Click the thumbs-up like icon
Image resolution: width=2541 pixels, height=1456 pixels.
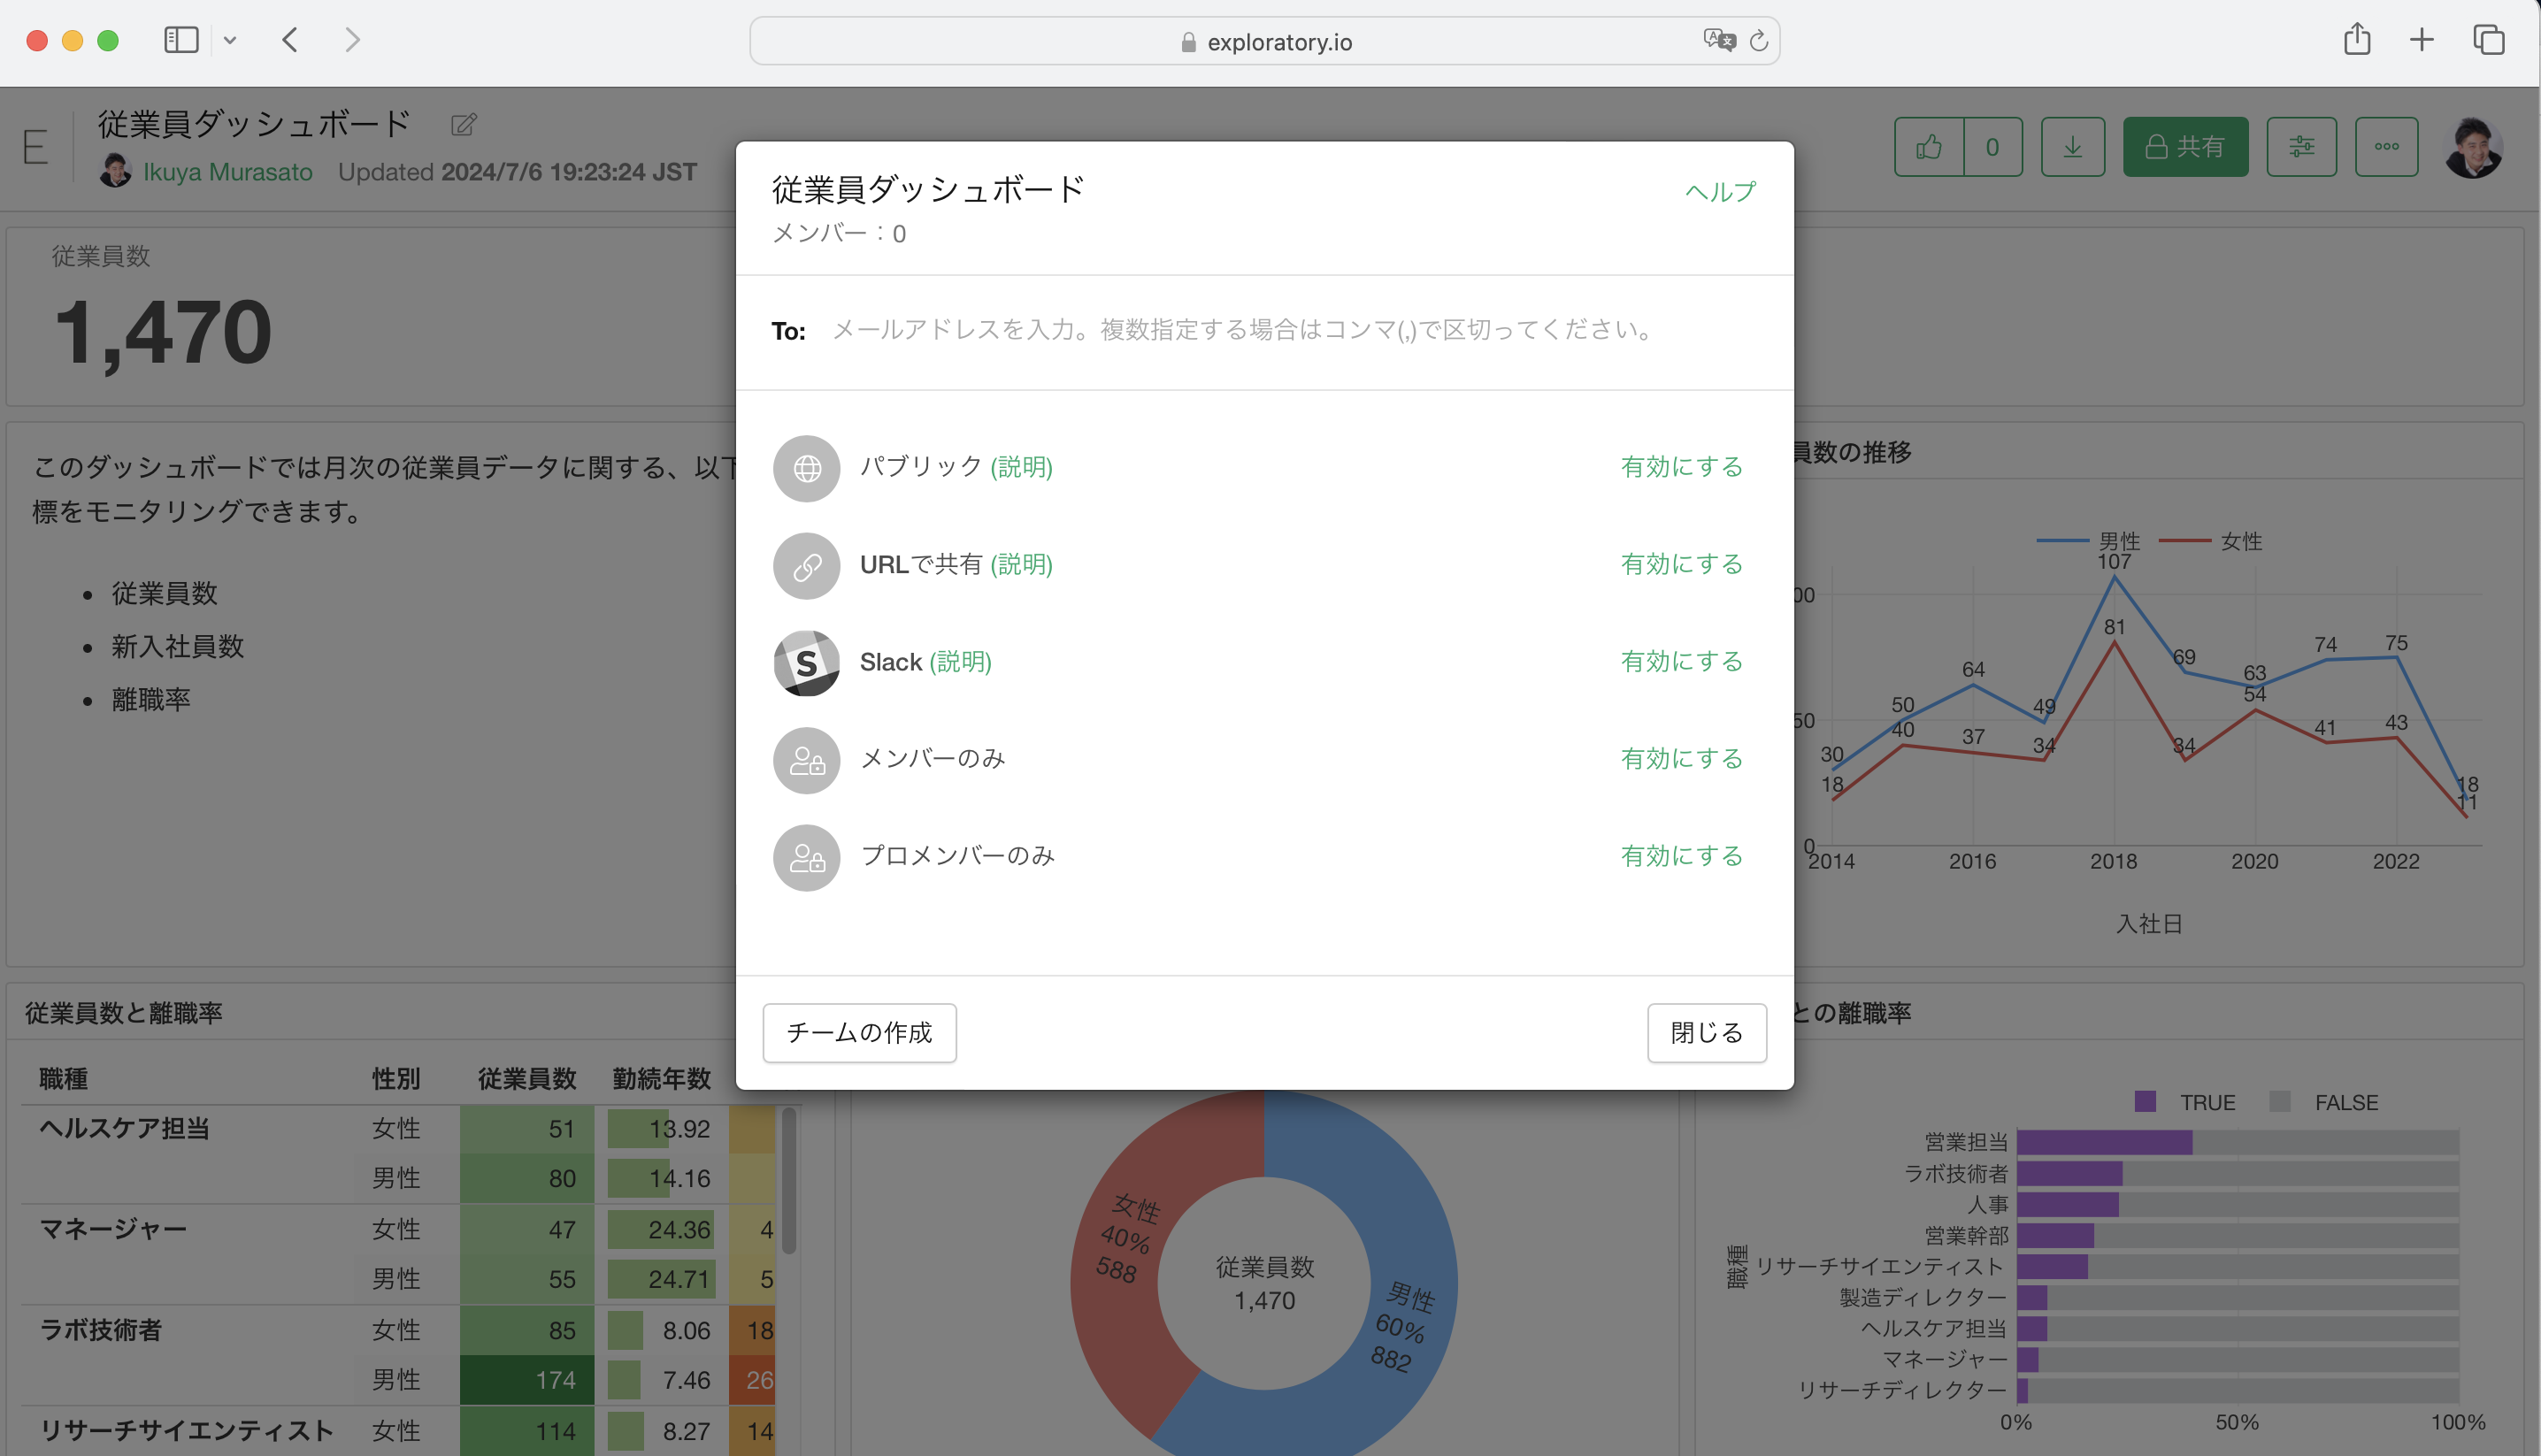1929,147
